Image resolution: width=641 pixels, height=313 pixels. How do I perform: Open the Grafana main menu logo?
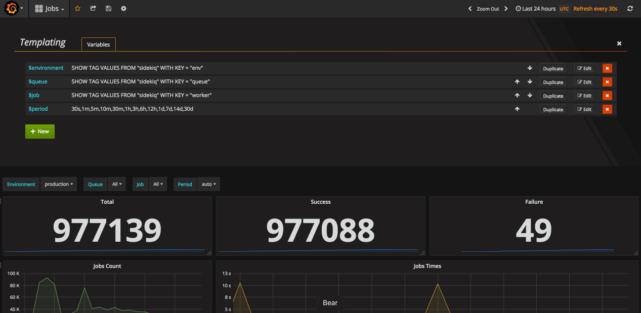10,8
